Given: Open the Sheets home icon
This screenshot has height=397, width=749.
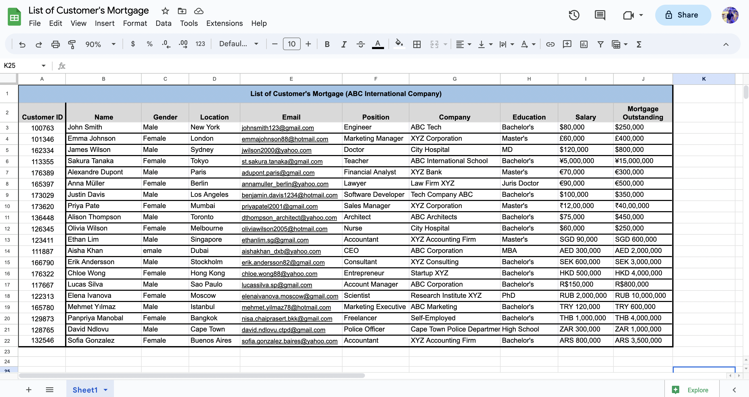Looking at the screenshot, I should tap(14, 17).
